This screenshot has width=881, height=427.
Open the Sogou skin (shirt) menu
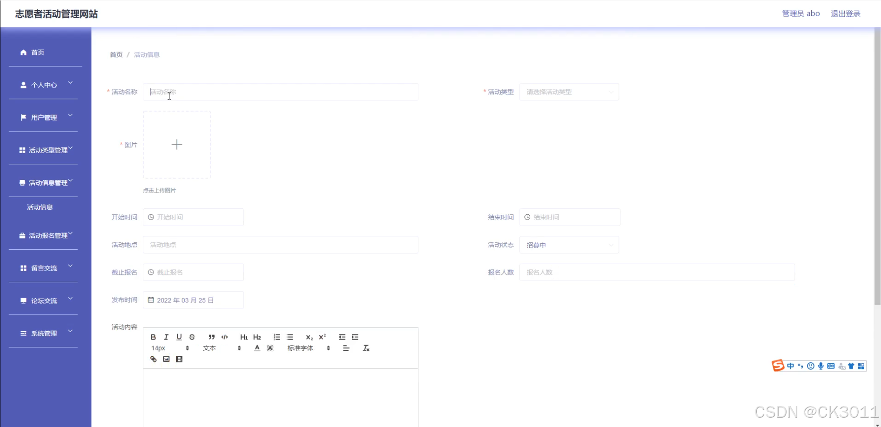(851, 366)
